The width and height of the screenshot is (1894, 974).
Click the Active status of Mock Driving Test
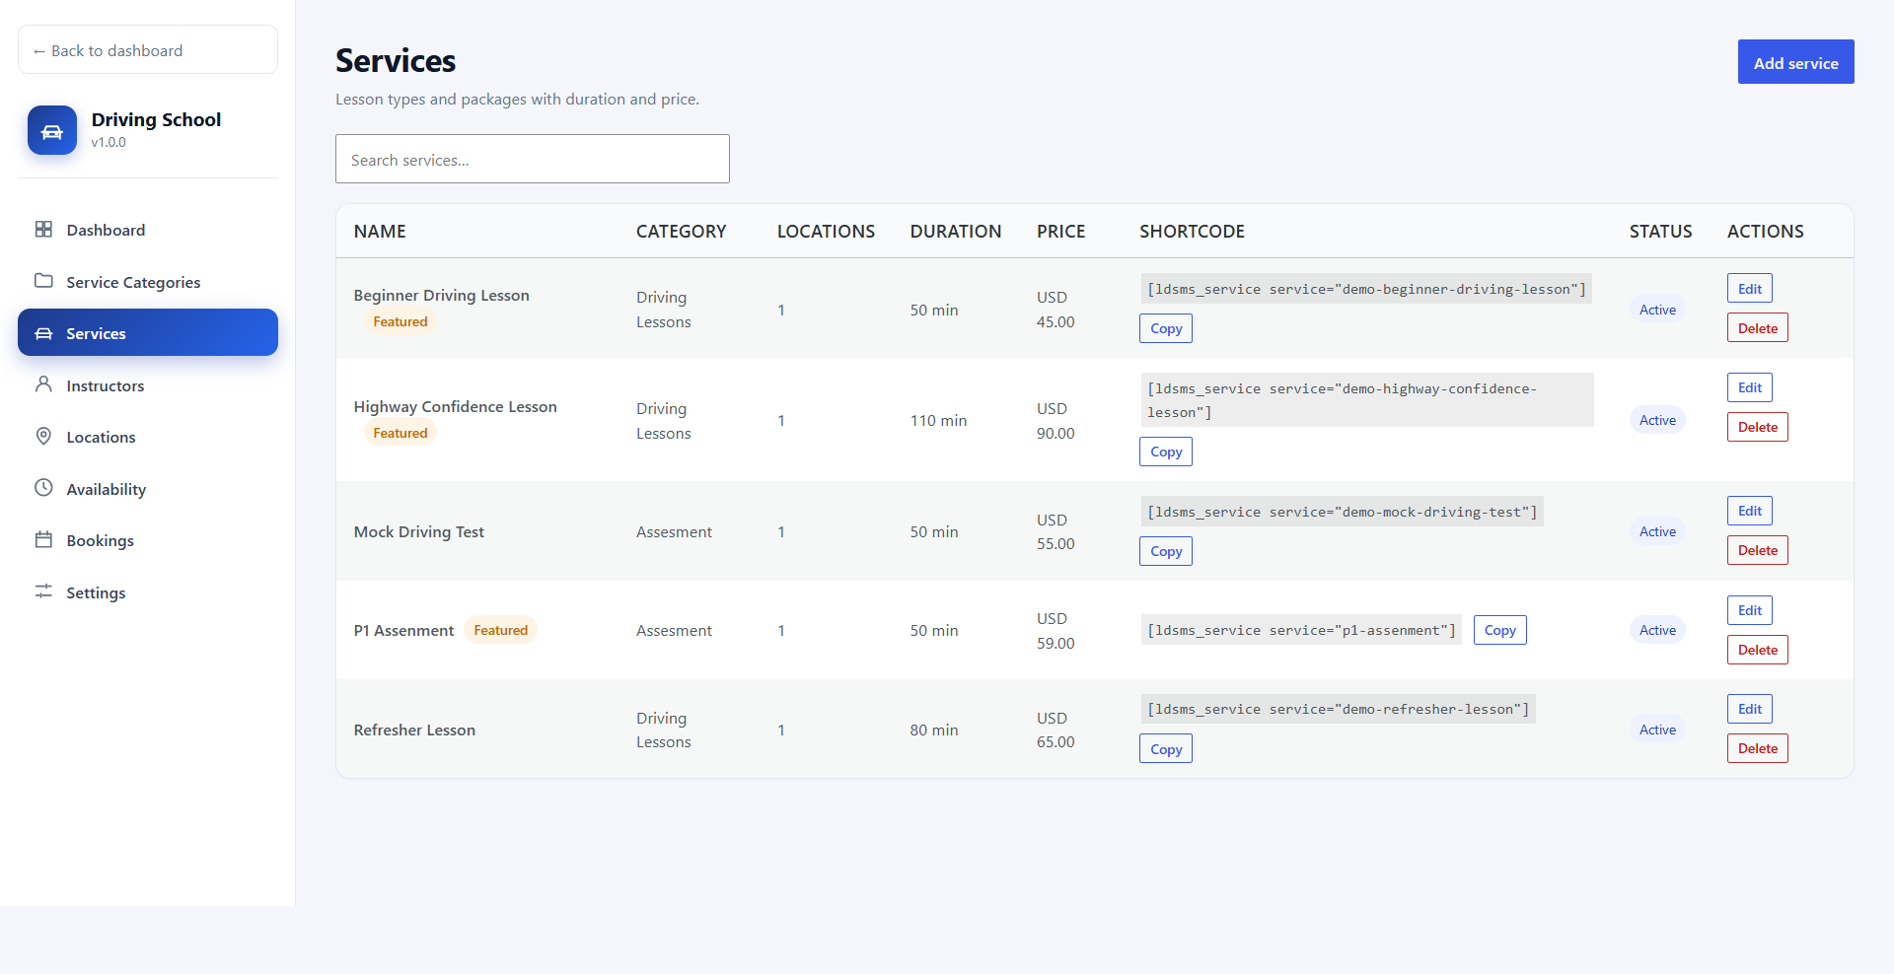(1657, 531)
